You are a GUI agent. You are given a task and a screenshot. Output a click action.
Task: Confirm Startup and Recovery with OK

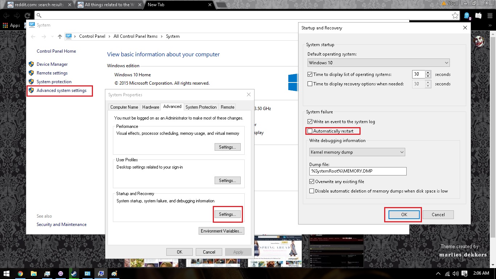[404, 215]
